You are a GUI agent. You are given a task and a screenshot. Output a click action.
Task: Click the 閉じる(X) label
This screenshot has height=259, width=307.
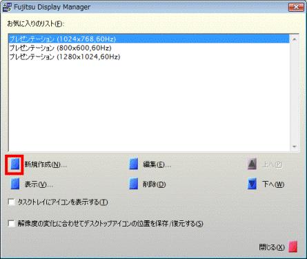tap(272, 247)
